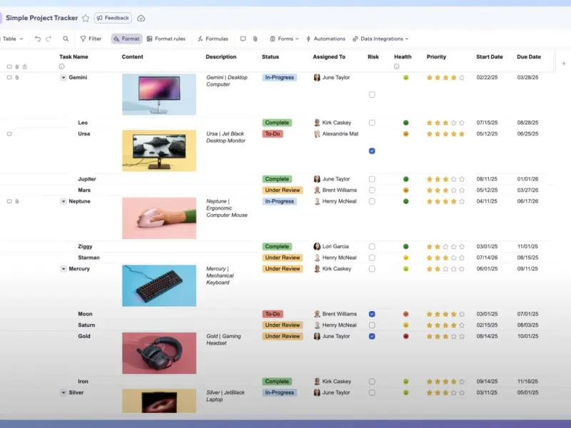Image resolution: width=571 pixels, height=428 pixels.
Task: Open the Data Integrations dropdown
Action: [x=380, y=39]
